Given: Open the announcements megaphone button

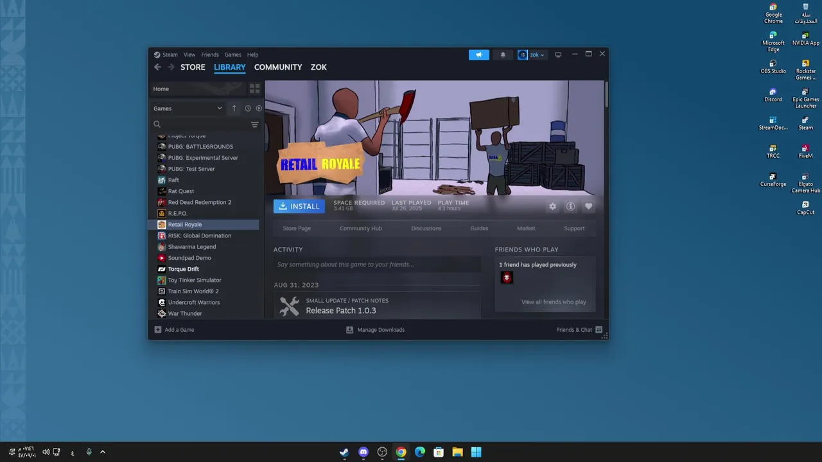Looking at the screenshot, I should point(478,55).
